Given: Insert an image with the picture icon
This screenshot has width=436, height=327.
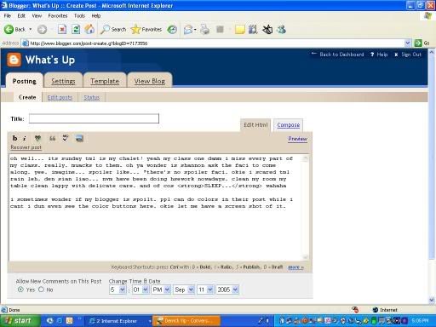Looking at the screenshot, I should tap(79, 139).
